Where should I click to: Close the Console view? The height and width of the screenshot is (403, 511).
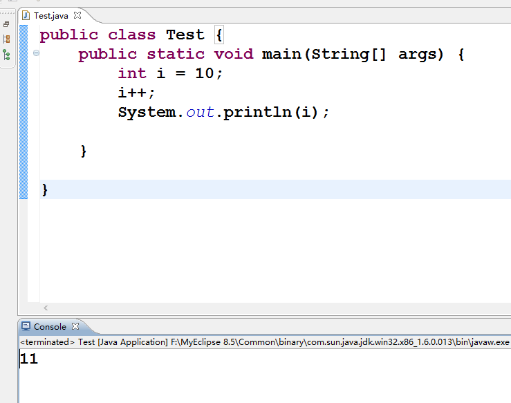tap(75, 326)
